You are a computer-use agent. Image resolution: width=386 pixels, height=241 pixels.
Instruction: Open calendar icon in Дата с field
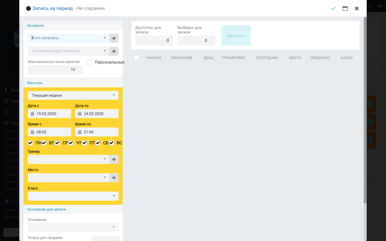coord(32,114)
